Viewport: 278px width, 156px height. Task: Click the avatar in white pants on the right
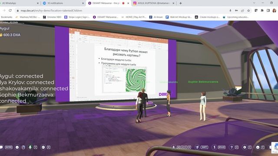(x=203, y=106)
